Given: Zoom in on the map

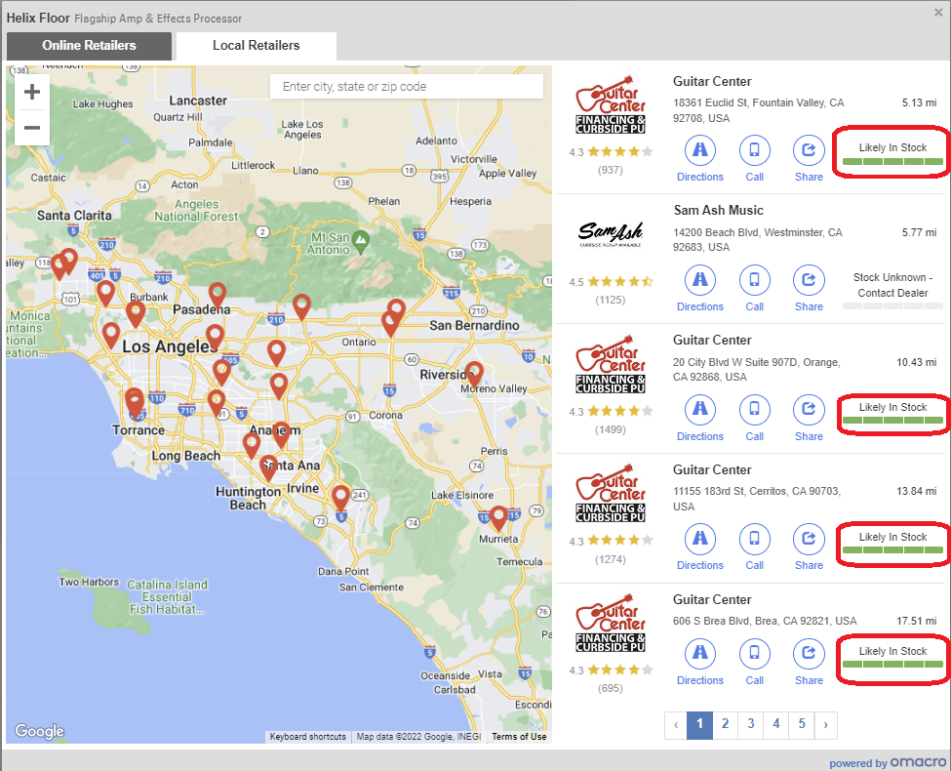Looking at the screenshot, I should click(31, 93).
